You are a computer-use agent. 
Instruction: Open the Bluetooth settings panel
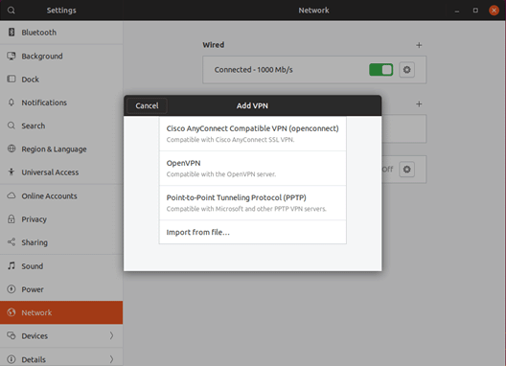pos(61,33)
